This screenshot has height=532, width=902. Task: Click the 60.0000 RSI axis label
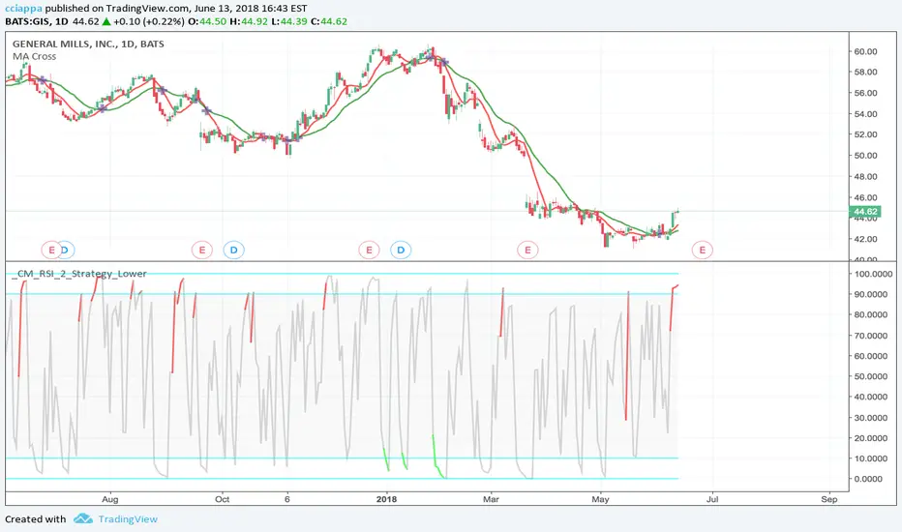click(x=869, y=356)
